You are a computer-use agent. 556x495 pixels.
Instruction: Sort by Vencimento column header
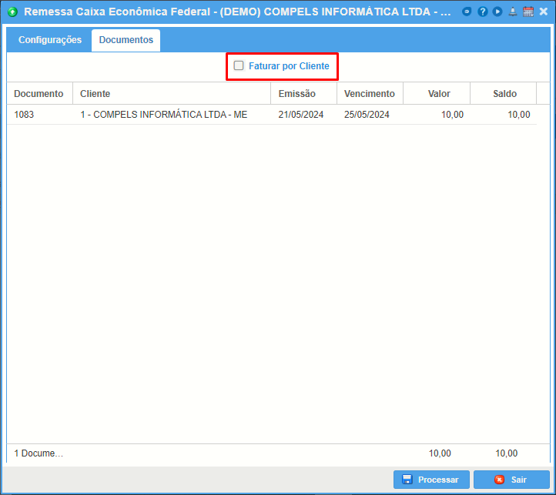click(x=370, y=94)
